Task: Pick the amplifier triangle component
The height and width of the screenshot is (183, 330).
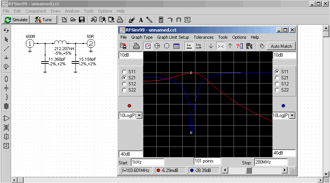Action: click(6, 118)
